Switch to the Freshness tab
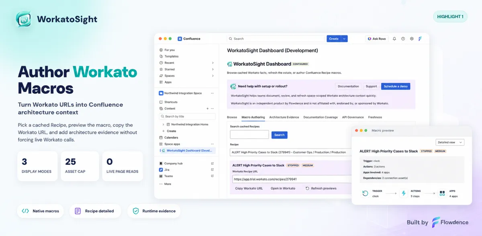Viewport: 482px width, 236px height. pos(375,117)
